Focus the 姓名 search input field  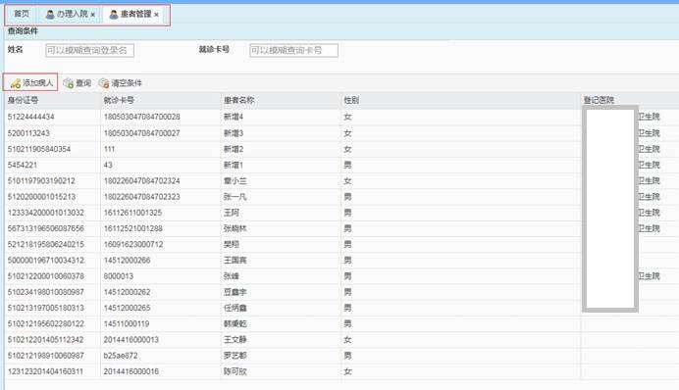(89, 50)
